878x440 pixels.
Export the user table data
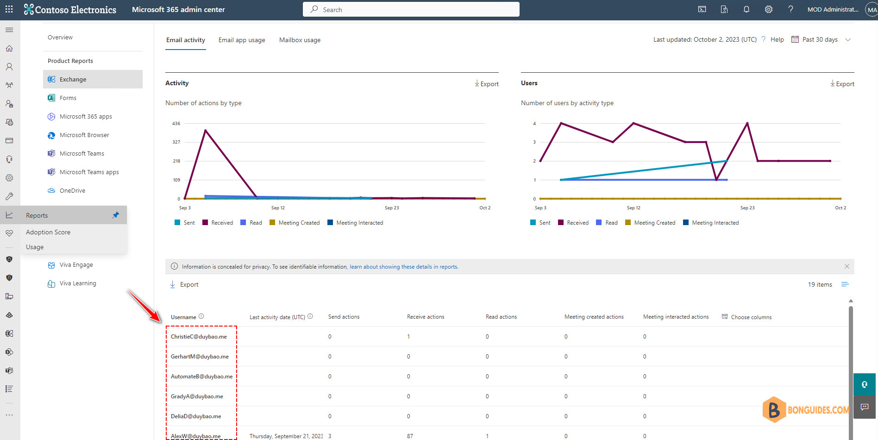(x=184, y=284)
